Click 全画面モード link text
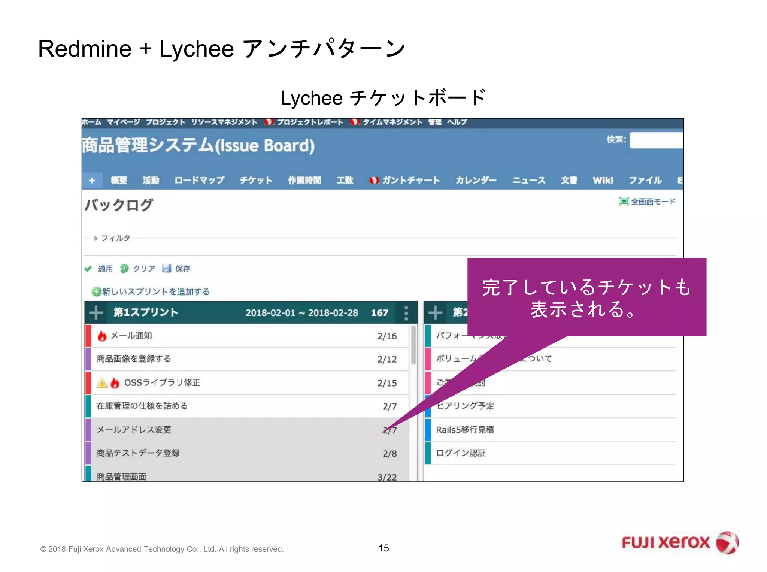 pyautogui.click(x=653, y=202)
